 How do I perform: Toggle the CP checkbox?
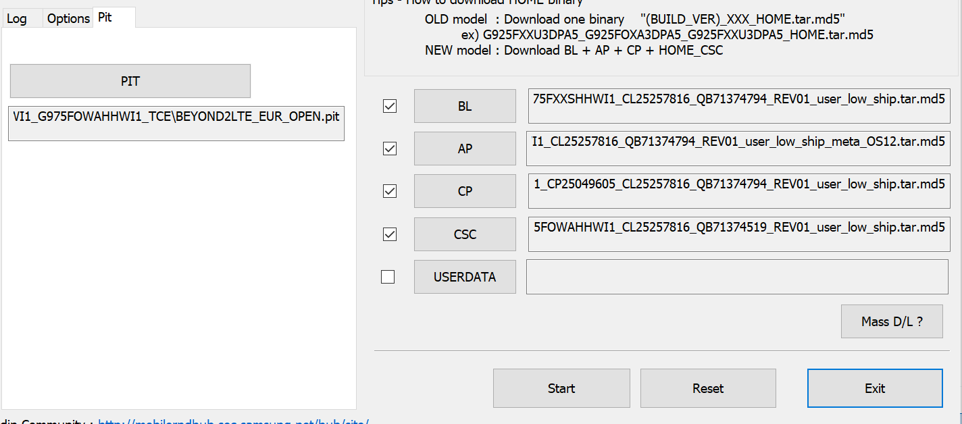(x=390, y=191)
